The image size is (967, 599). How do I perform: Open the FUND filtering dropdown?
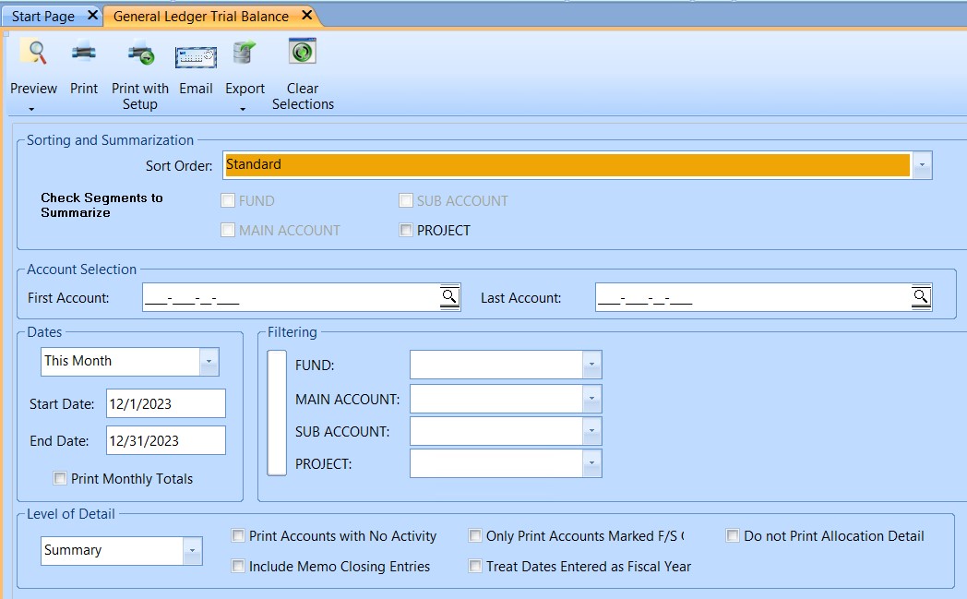[591, 365]
